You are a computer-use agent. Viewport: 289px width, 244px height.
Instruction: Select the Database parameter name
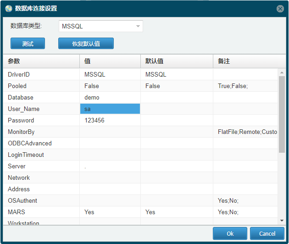point(21,97)
